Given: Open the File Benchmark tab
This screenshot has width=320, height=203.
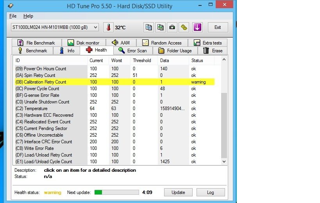Looking at the screenshot, I should click(36, 43).
